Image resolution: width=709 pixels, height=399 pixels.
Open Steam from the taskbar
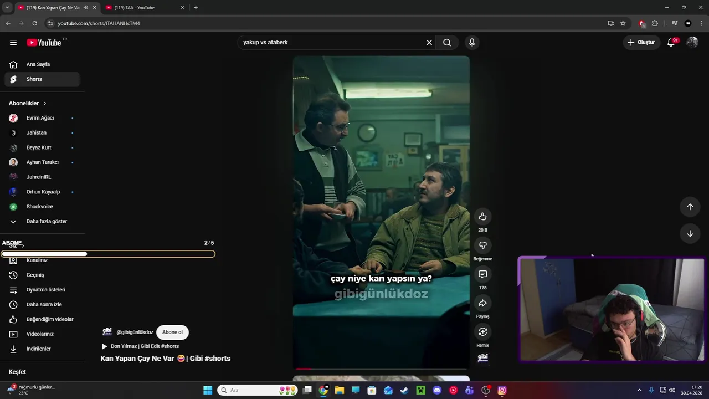(x=404, y=390)
